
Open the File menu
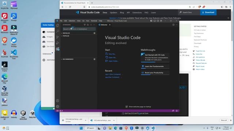coord(61,21)
